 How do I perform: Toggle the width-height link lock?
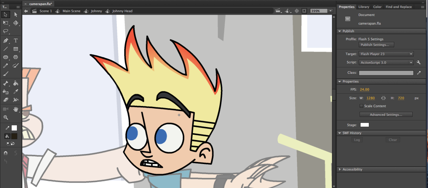[x=383, y=98]
